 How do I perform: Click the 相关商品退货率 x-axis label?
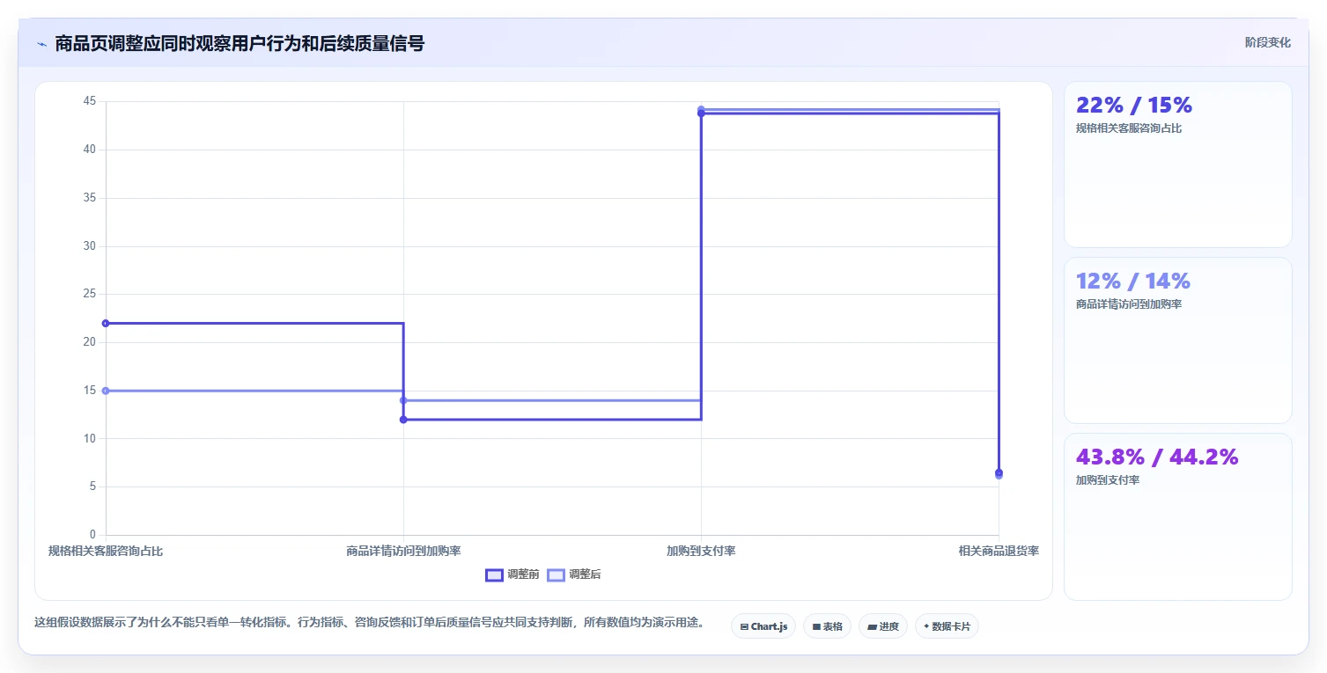click(999, 552)
